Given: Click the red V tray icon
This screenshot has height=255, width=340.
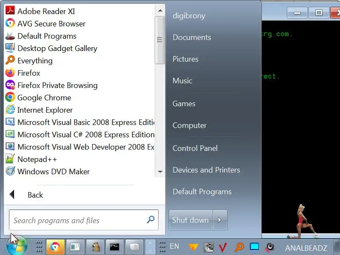Looking at the screenshot, I should [x=223, y=247].
